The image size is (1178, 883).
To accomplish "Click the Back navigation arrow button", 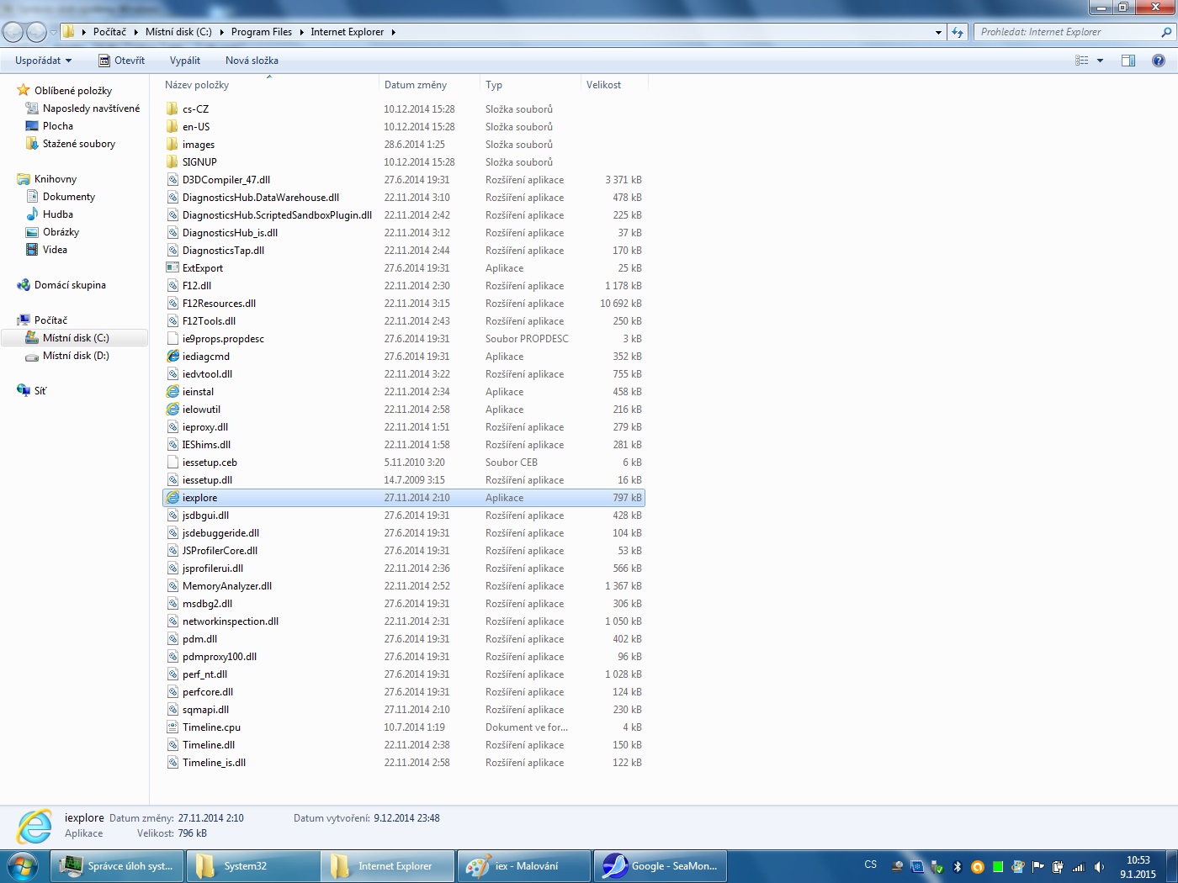I will tap(13, 32).
